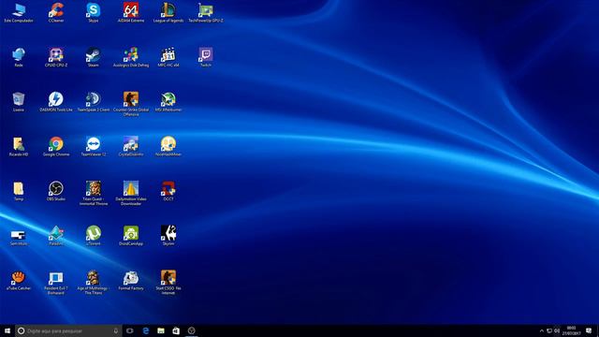Select Age of Mythology The Titans shortcut
This screenshot has width=599, height=337.
pos(94,283)
